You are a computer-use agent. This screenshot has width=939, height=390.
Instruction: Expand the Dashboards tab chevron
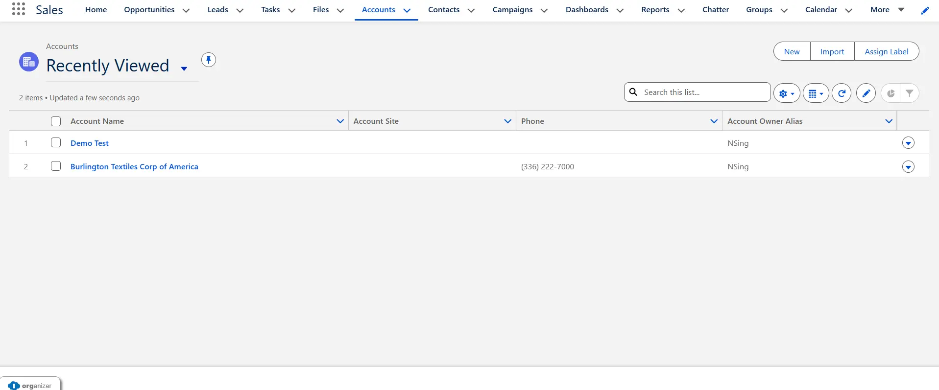tap(620, 10)
